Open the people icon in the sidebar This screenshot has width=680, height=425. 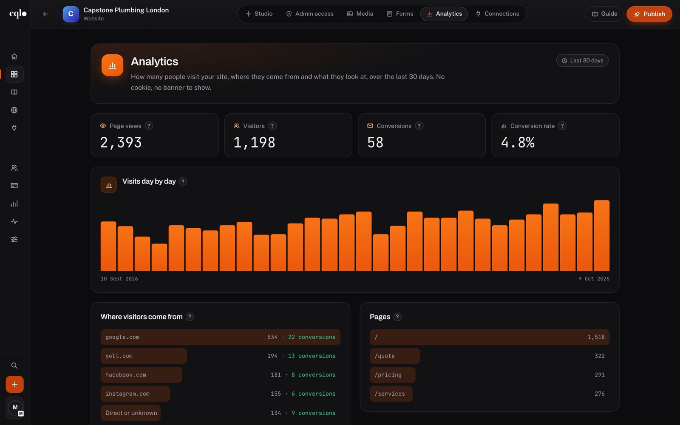(x=14, y=168)
